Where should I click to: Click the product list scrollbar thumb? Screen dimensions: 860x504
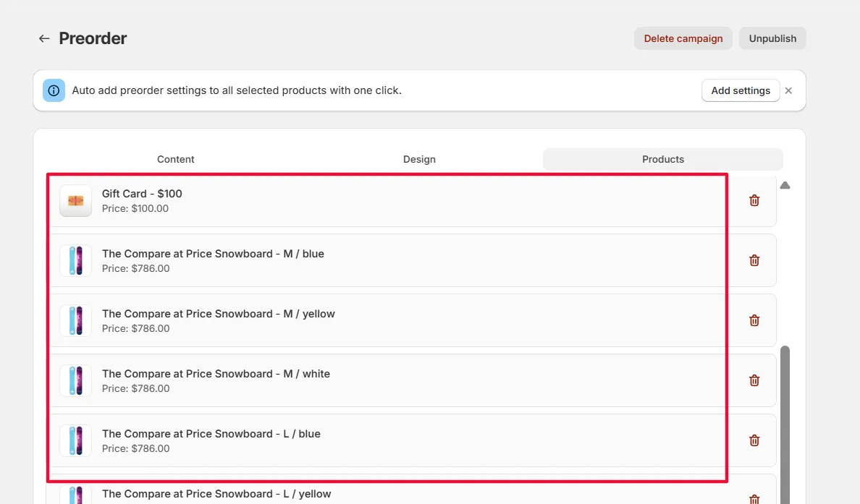coord(785,424)
